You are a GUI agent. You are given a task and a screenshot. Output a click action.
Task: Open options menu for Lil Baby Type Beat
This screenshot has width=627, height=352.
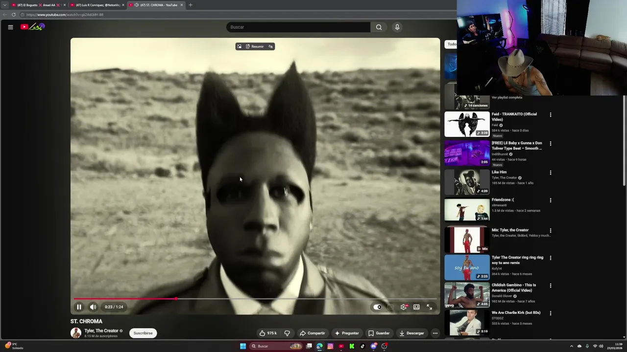(x=551, y=144)
